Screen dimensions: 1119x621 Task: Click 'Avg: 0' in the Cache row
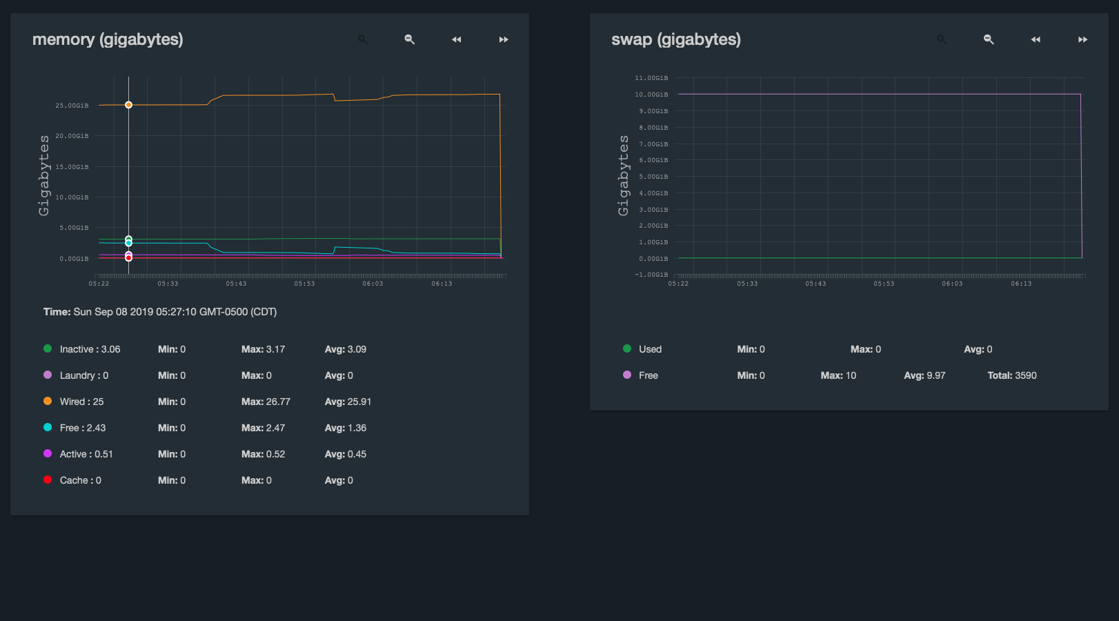(x=339, y=480)
